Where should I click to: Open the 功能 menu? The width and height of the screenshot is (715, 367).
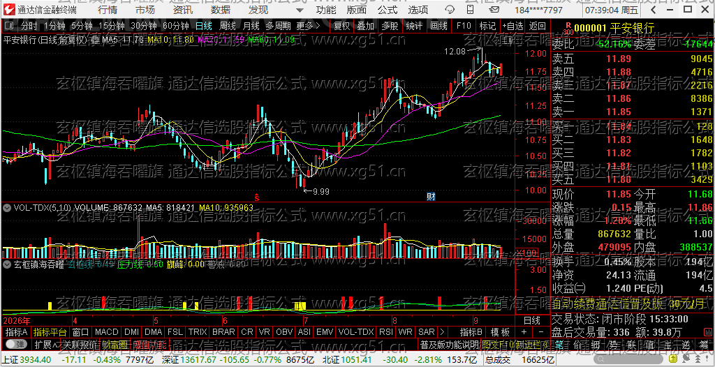[x=327, y=10]
